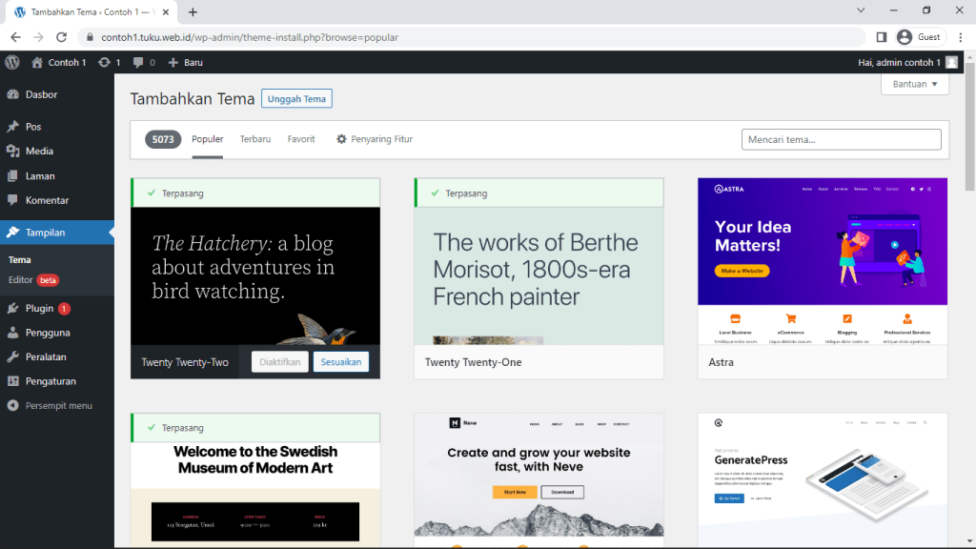This screenshot has width=976, height=549.
Task: Open the Twenty Twenty-One theme preview
Action: (x=539, y=275)
